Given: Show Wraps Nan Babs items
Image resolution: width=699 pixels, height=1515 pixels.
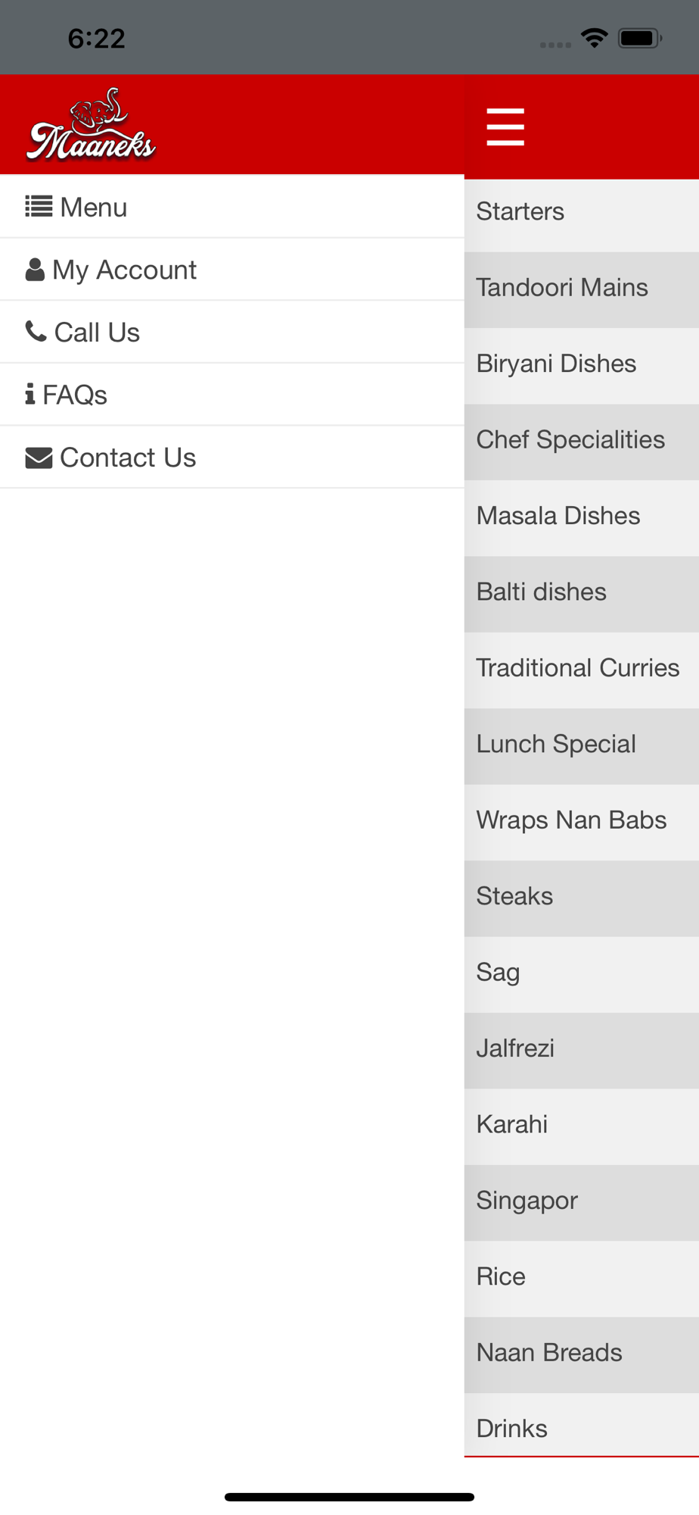Looking at the screenshot, I should pyautogui.click(x=571, y=820).
